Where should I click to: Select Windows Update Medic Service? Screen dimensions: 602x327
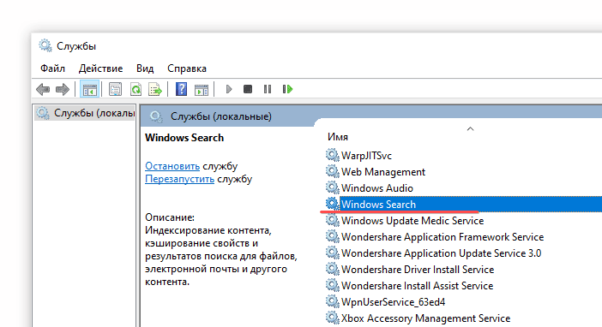pyautogui.click(x=412, y=221)
